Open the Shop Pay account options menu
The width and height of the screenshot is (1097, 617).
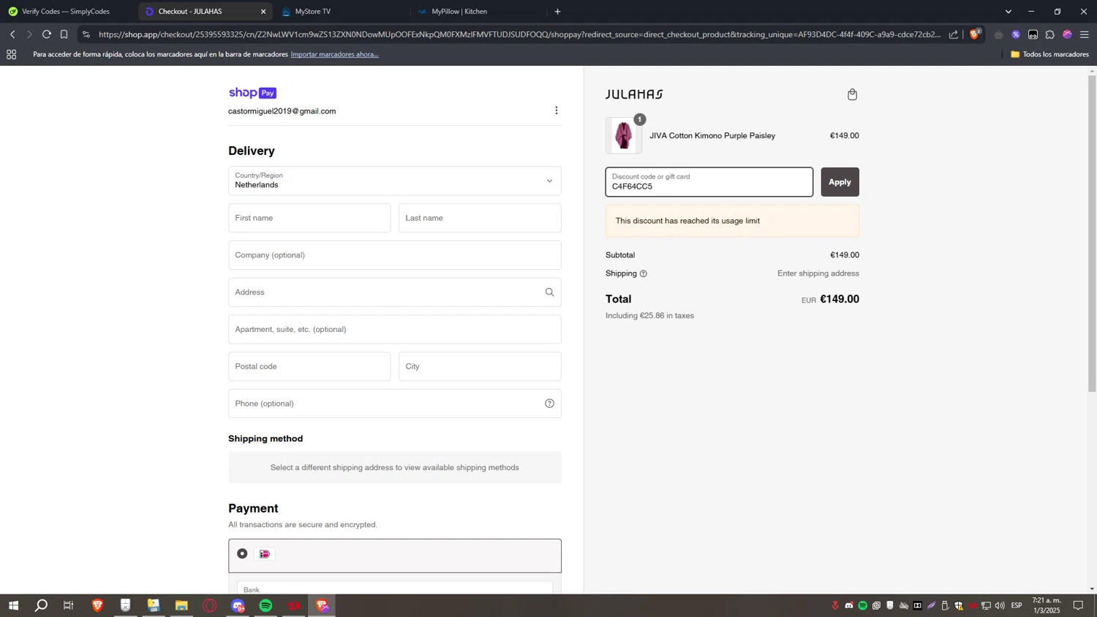556,110
